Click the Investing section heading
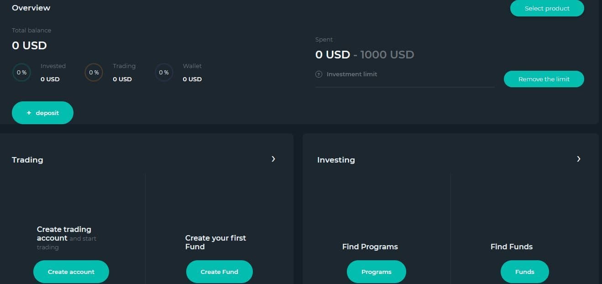The width and height of the screenshot is (602, 284). [336, 160]
